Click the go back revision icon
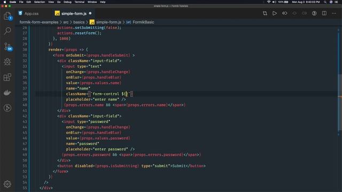Viewport: 342px width, 192px height. click(285, 13)
